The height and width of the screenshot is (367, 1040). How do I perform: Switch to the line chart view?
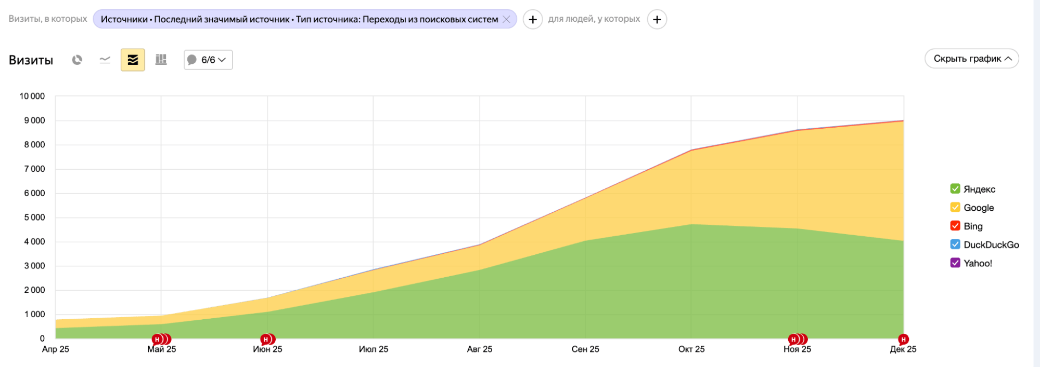tap(105, 60)
